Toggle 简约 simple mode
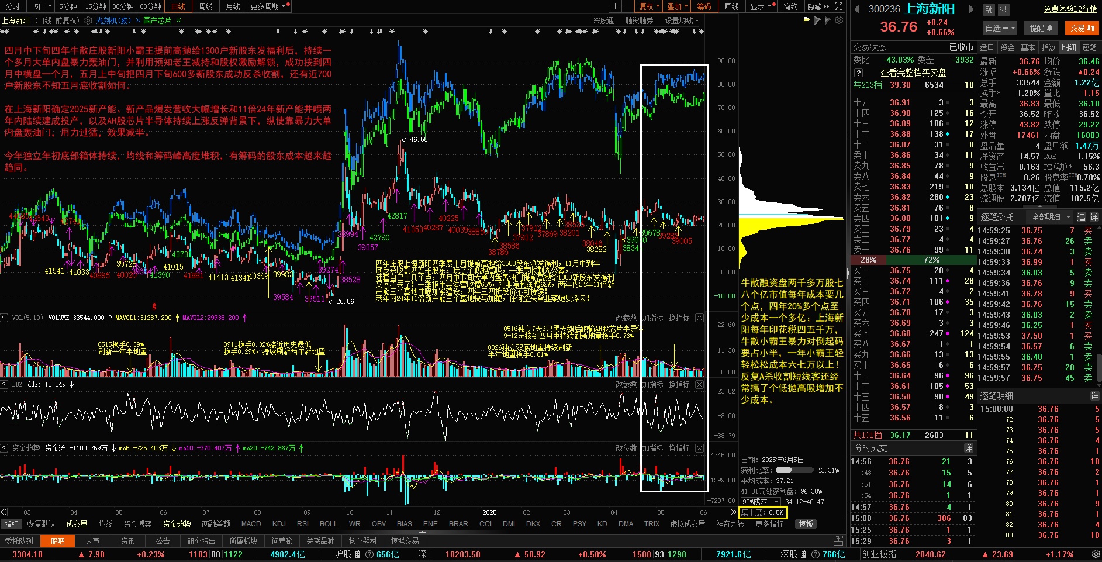The width and height of the screenshot is (1102, 562). click(x=790, y=6)
